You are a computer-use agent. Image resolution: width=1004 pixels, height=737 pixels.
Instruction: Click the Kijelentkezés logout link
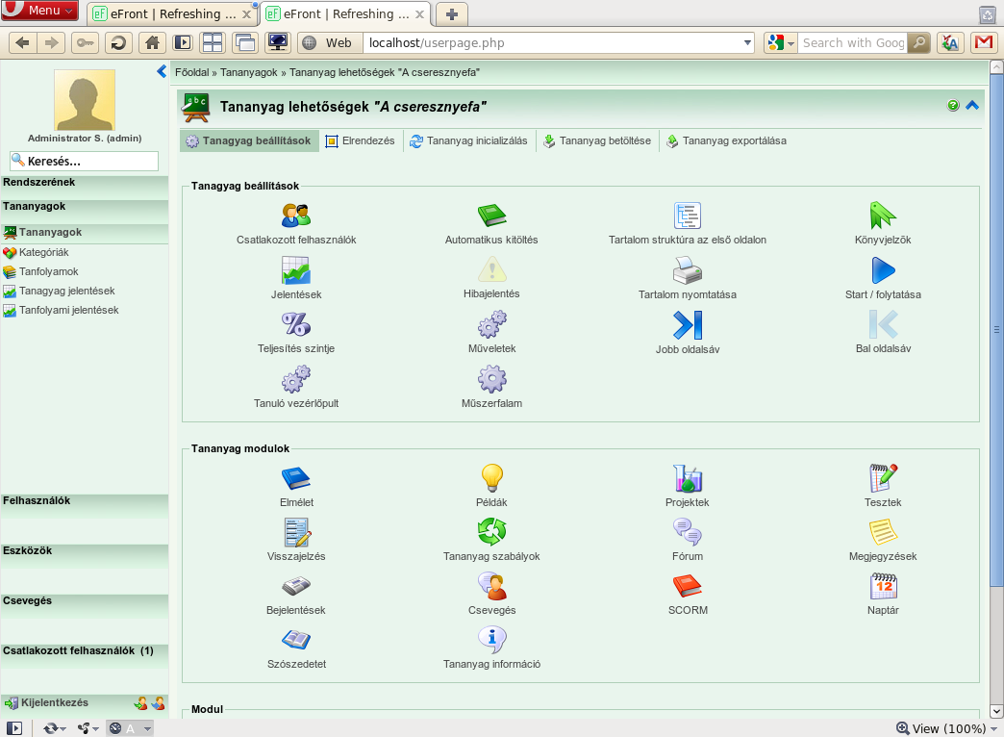[55, 702]
